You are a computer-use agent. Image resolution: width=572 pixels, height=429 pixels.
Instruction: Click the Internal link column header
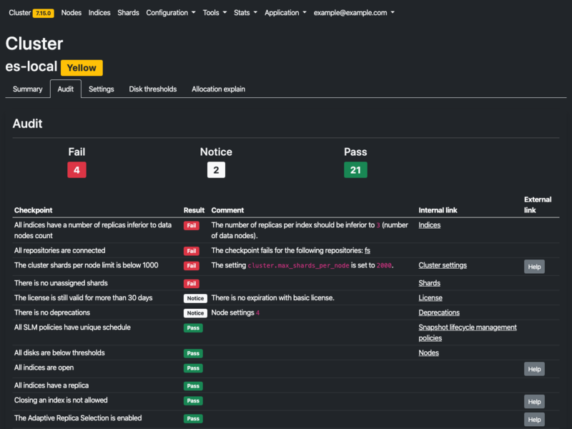tap(438, 210)
